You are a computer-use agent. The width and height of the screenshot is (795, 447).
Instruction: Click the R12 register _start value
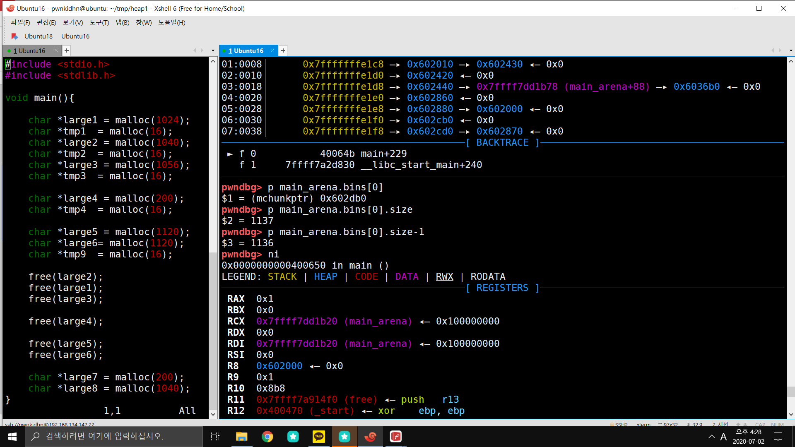pyautogui.click(x=305, y=411)
